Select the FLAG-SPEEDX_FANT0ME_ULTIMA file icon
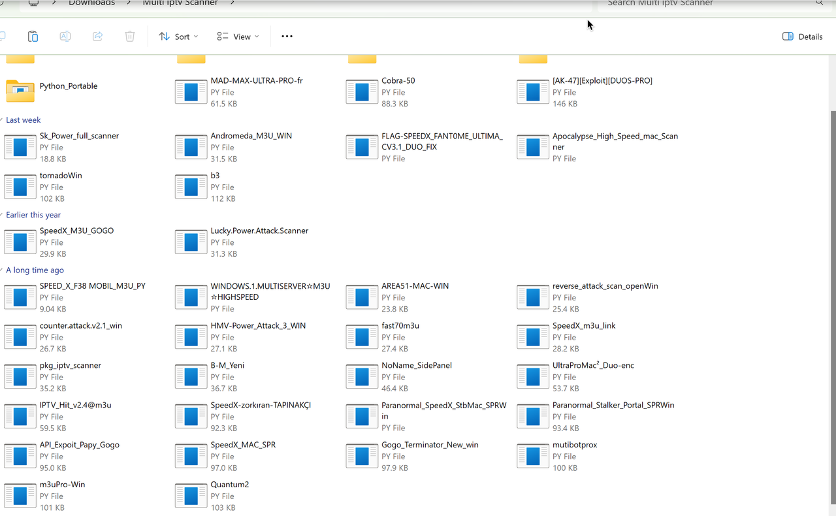 362,147
